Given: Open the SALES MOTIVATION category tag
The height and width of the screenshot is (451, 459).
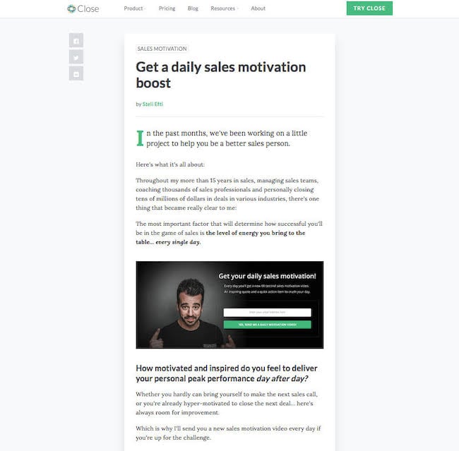Looking at the screenshot, I should click(x=162, y=49).
